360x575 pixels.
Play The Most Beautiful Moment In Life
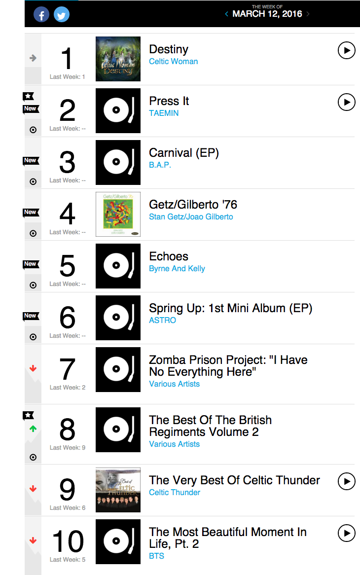346,533
